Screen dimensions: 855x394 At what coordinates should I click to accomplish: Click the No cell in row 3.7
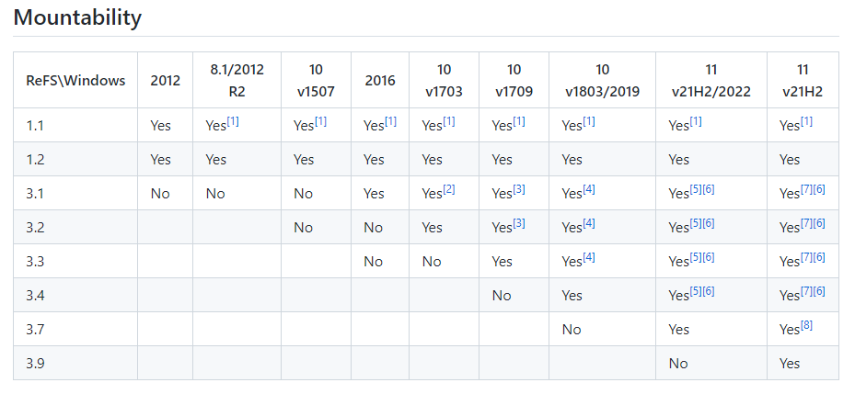572,330
